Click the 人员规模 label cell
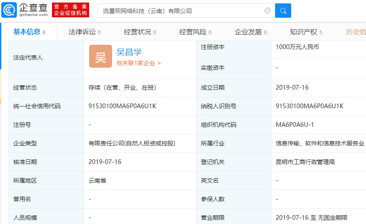This screenshot has height=224, width=366. [x=46, y=216]
